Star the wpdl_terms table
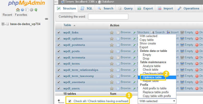This screenshot has height=104, width=203. tap(112, 64)
